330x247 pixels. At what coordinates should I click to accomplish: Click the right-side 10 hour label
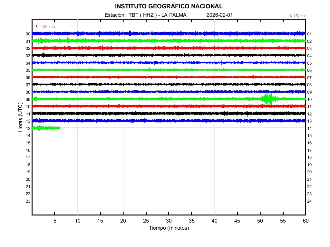(309, 100)
